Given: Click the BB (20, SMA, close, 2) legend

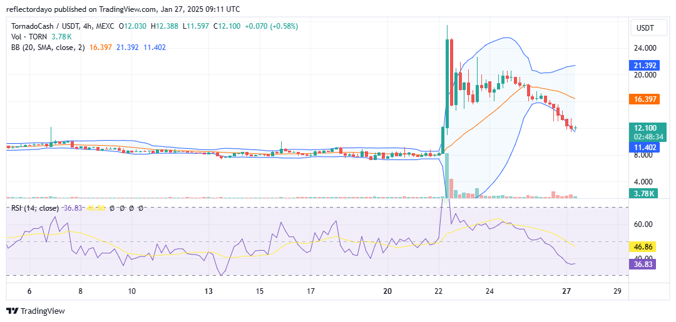Looking at the screenshot, I should click(48, 48).
